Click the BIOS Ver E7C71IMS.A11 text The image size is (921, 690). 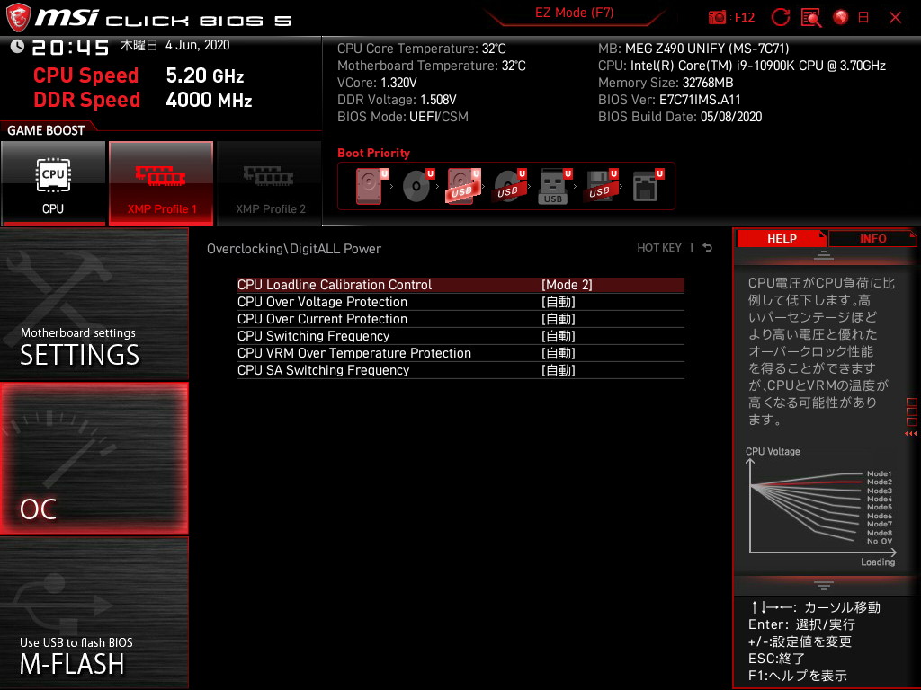pos(669,100)
